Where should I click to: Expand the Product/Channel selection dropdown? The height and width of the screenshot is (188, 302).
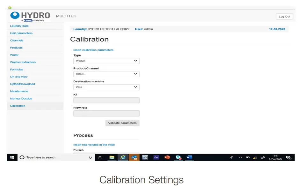click(x=106, y=74)
